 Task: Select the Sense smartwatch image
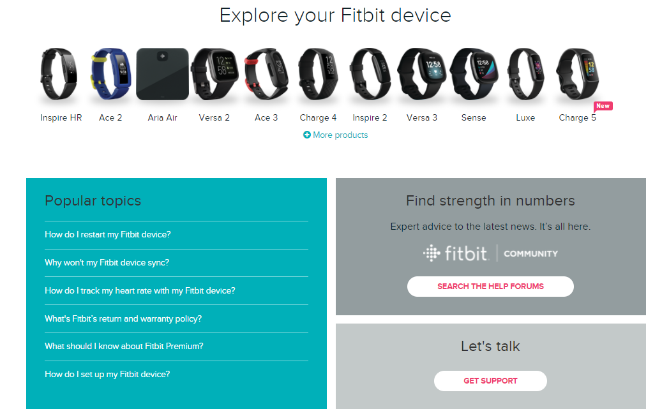click(x=474, y=75)
